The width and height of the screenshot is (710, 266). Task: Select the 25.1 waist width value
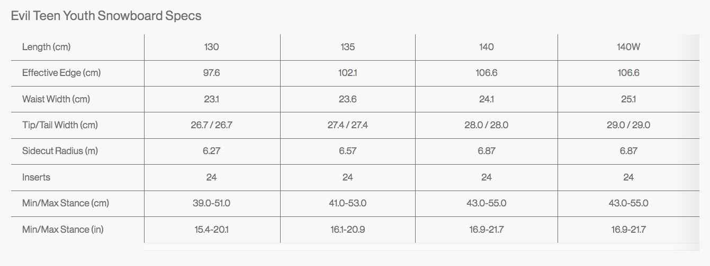pos(628,99)
